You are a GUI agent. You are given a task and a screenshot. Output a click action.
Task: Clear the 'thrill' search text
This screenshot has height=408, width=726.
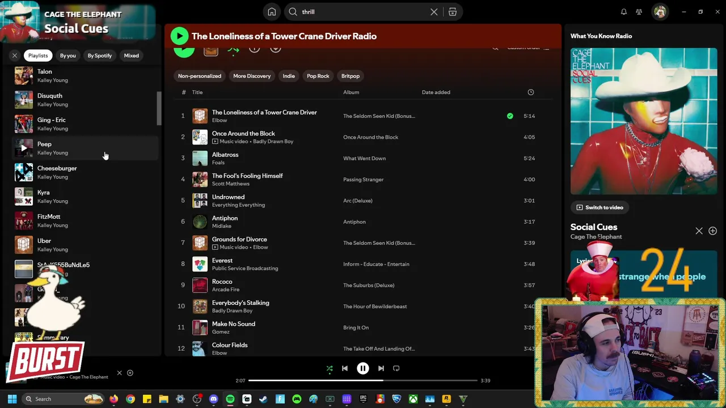pos(434,12)
